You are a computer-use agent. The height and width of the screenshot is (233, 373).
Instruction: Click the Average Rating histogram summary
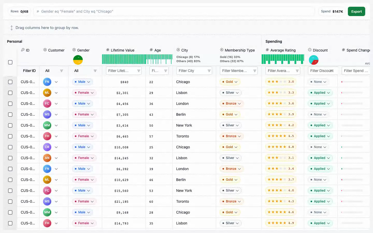tap(283, 59)
